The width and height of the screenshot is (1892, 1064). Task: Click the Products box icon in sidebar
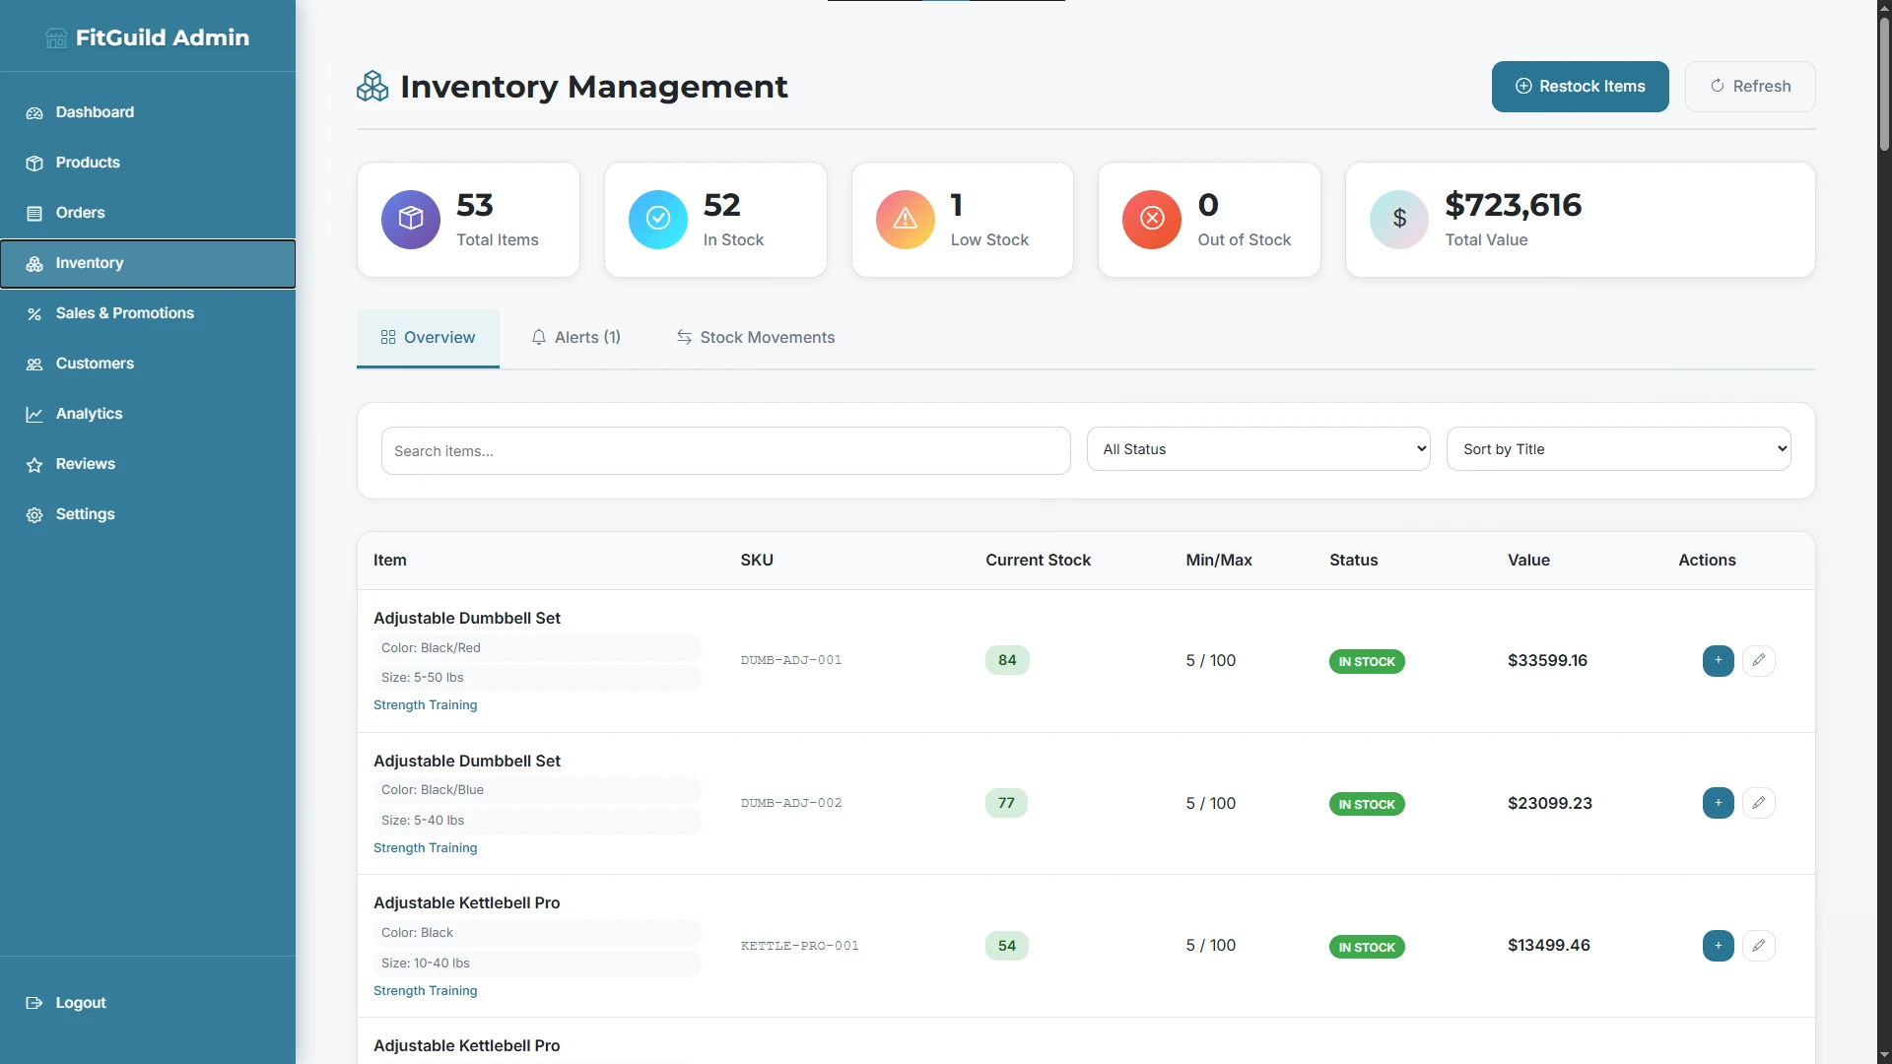tap(34, 164)
